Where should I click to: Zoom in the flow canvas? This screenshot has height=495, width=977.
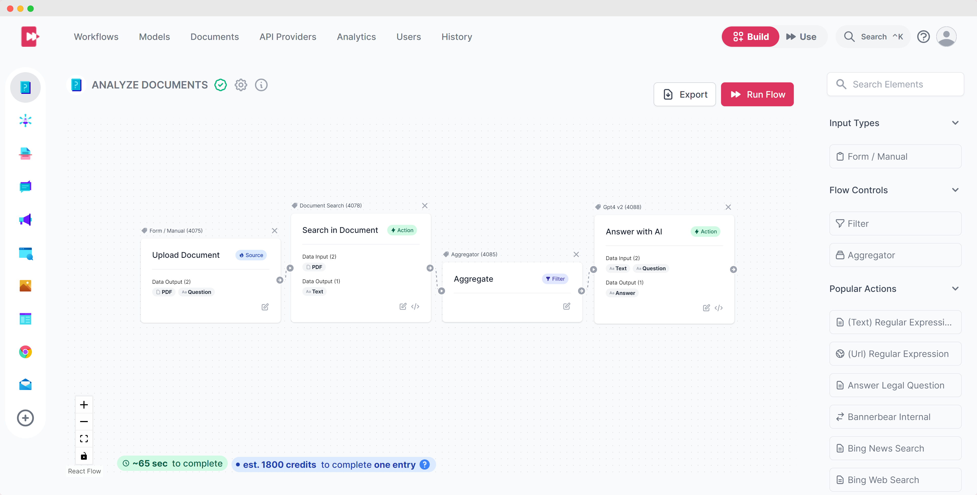(84, 404)
